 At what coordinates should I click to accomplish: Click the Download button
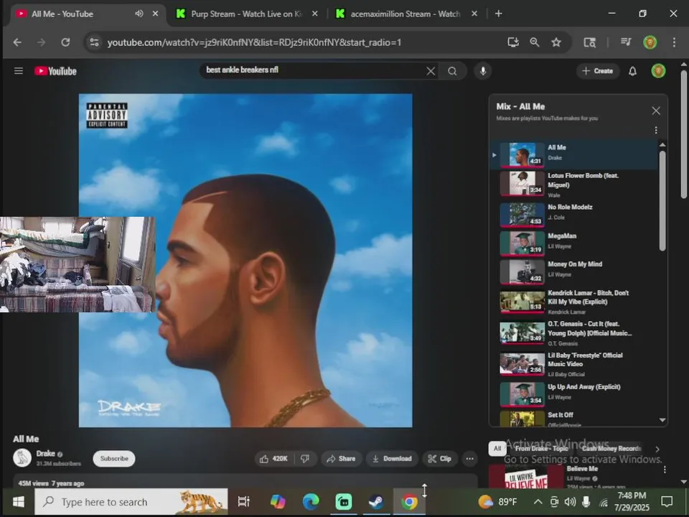click(x=392, y=459)
